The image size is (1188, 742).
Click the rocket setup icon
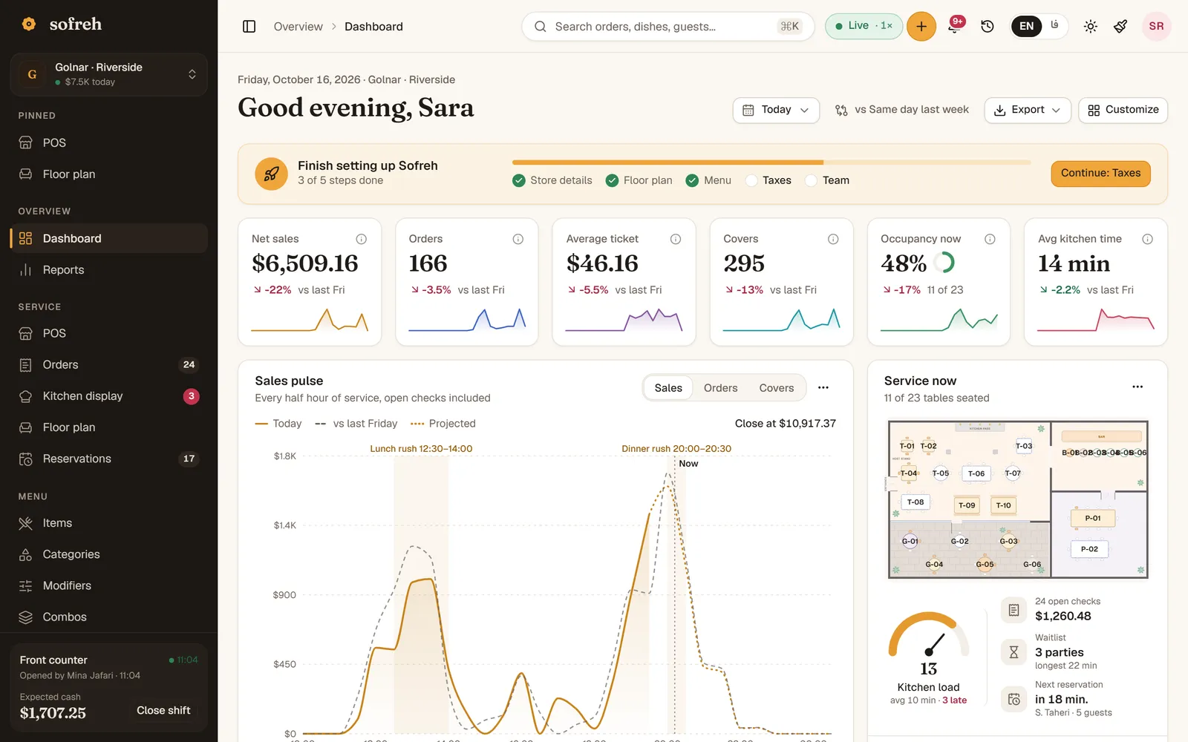[x=271, y=174]
